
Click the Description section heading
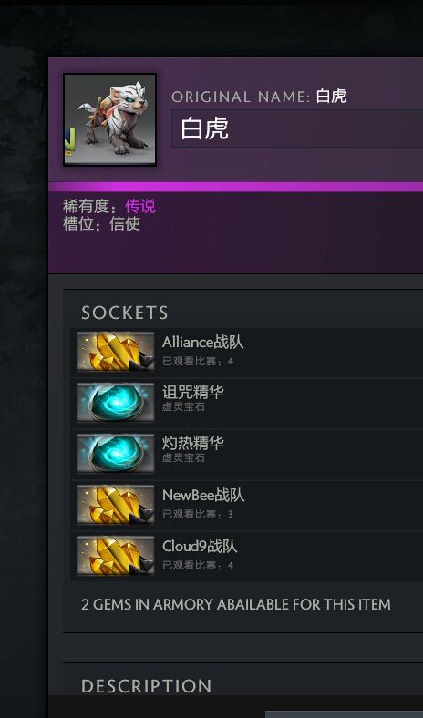146,686
